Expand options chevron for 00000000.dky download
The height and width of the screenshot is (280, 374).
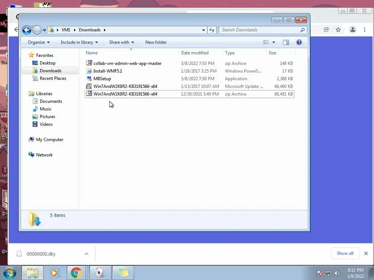(87, 254)
